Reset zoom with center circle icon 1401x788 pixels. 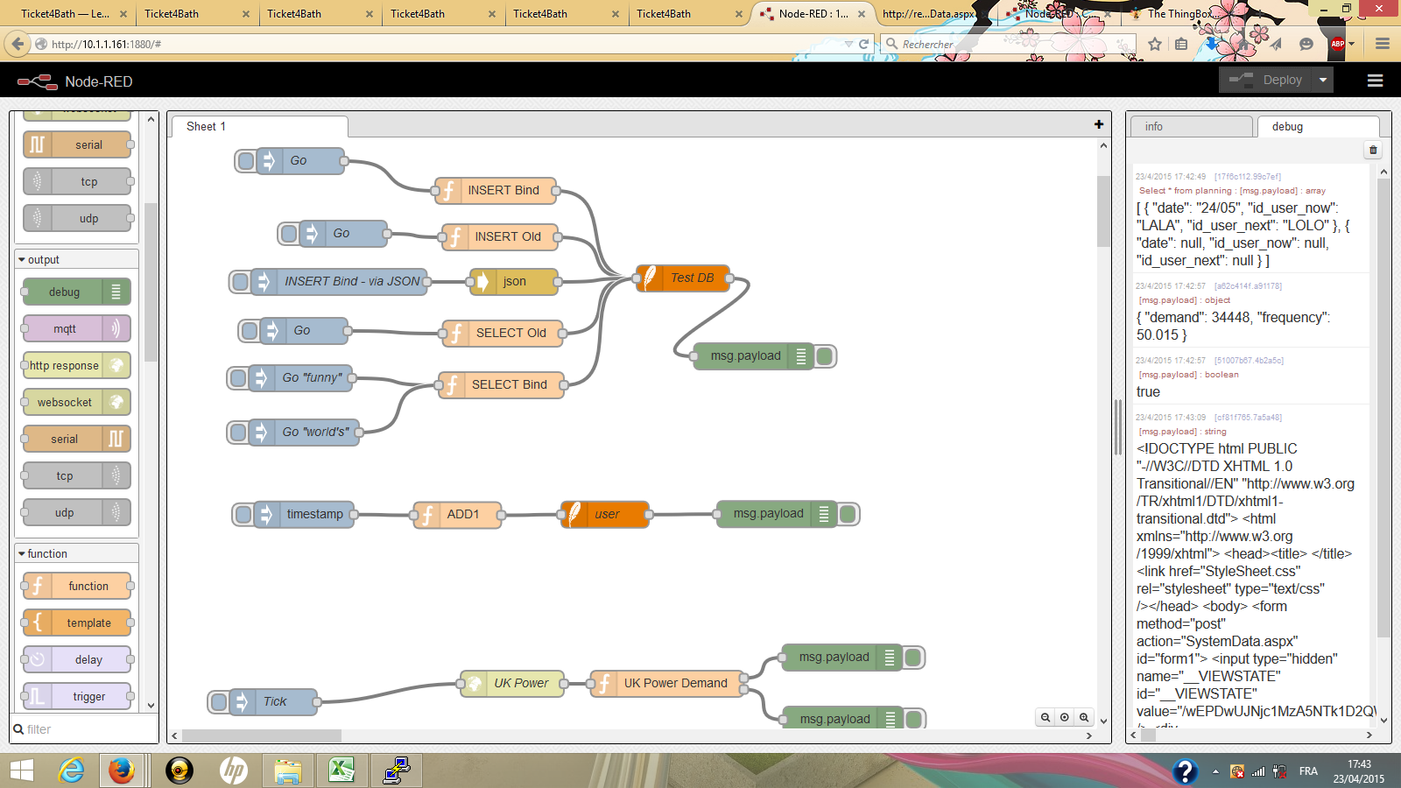[1065, 717]
